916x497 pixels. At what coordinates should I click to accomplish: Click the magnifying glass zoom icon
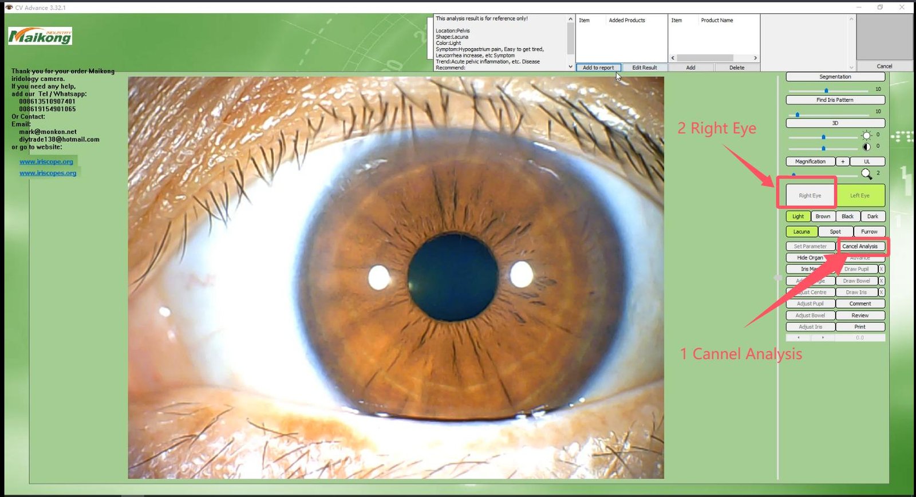[867, 173]
